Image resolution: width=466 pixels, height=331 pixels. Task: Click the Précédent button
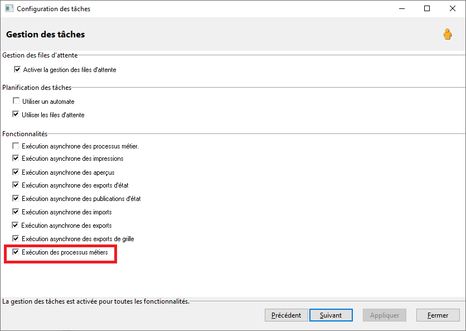pos(286,315)
